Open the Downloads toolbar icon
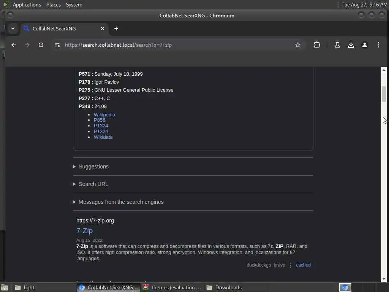 point(351,45)
